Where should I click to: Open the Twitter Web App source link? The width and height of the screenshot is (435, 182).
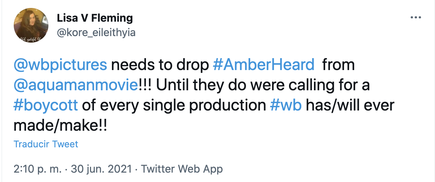[182, 169]
